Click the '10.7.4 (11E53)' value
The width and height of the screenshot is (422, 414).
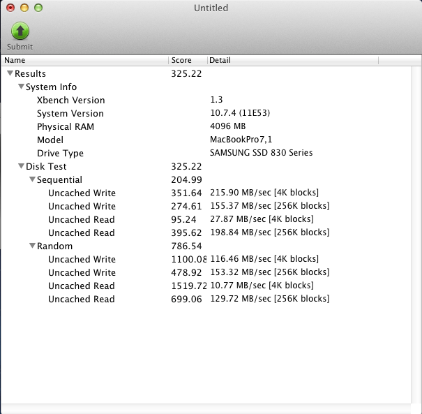point(240,113)
